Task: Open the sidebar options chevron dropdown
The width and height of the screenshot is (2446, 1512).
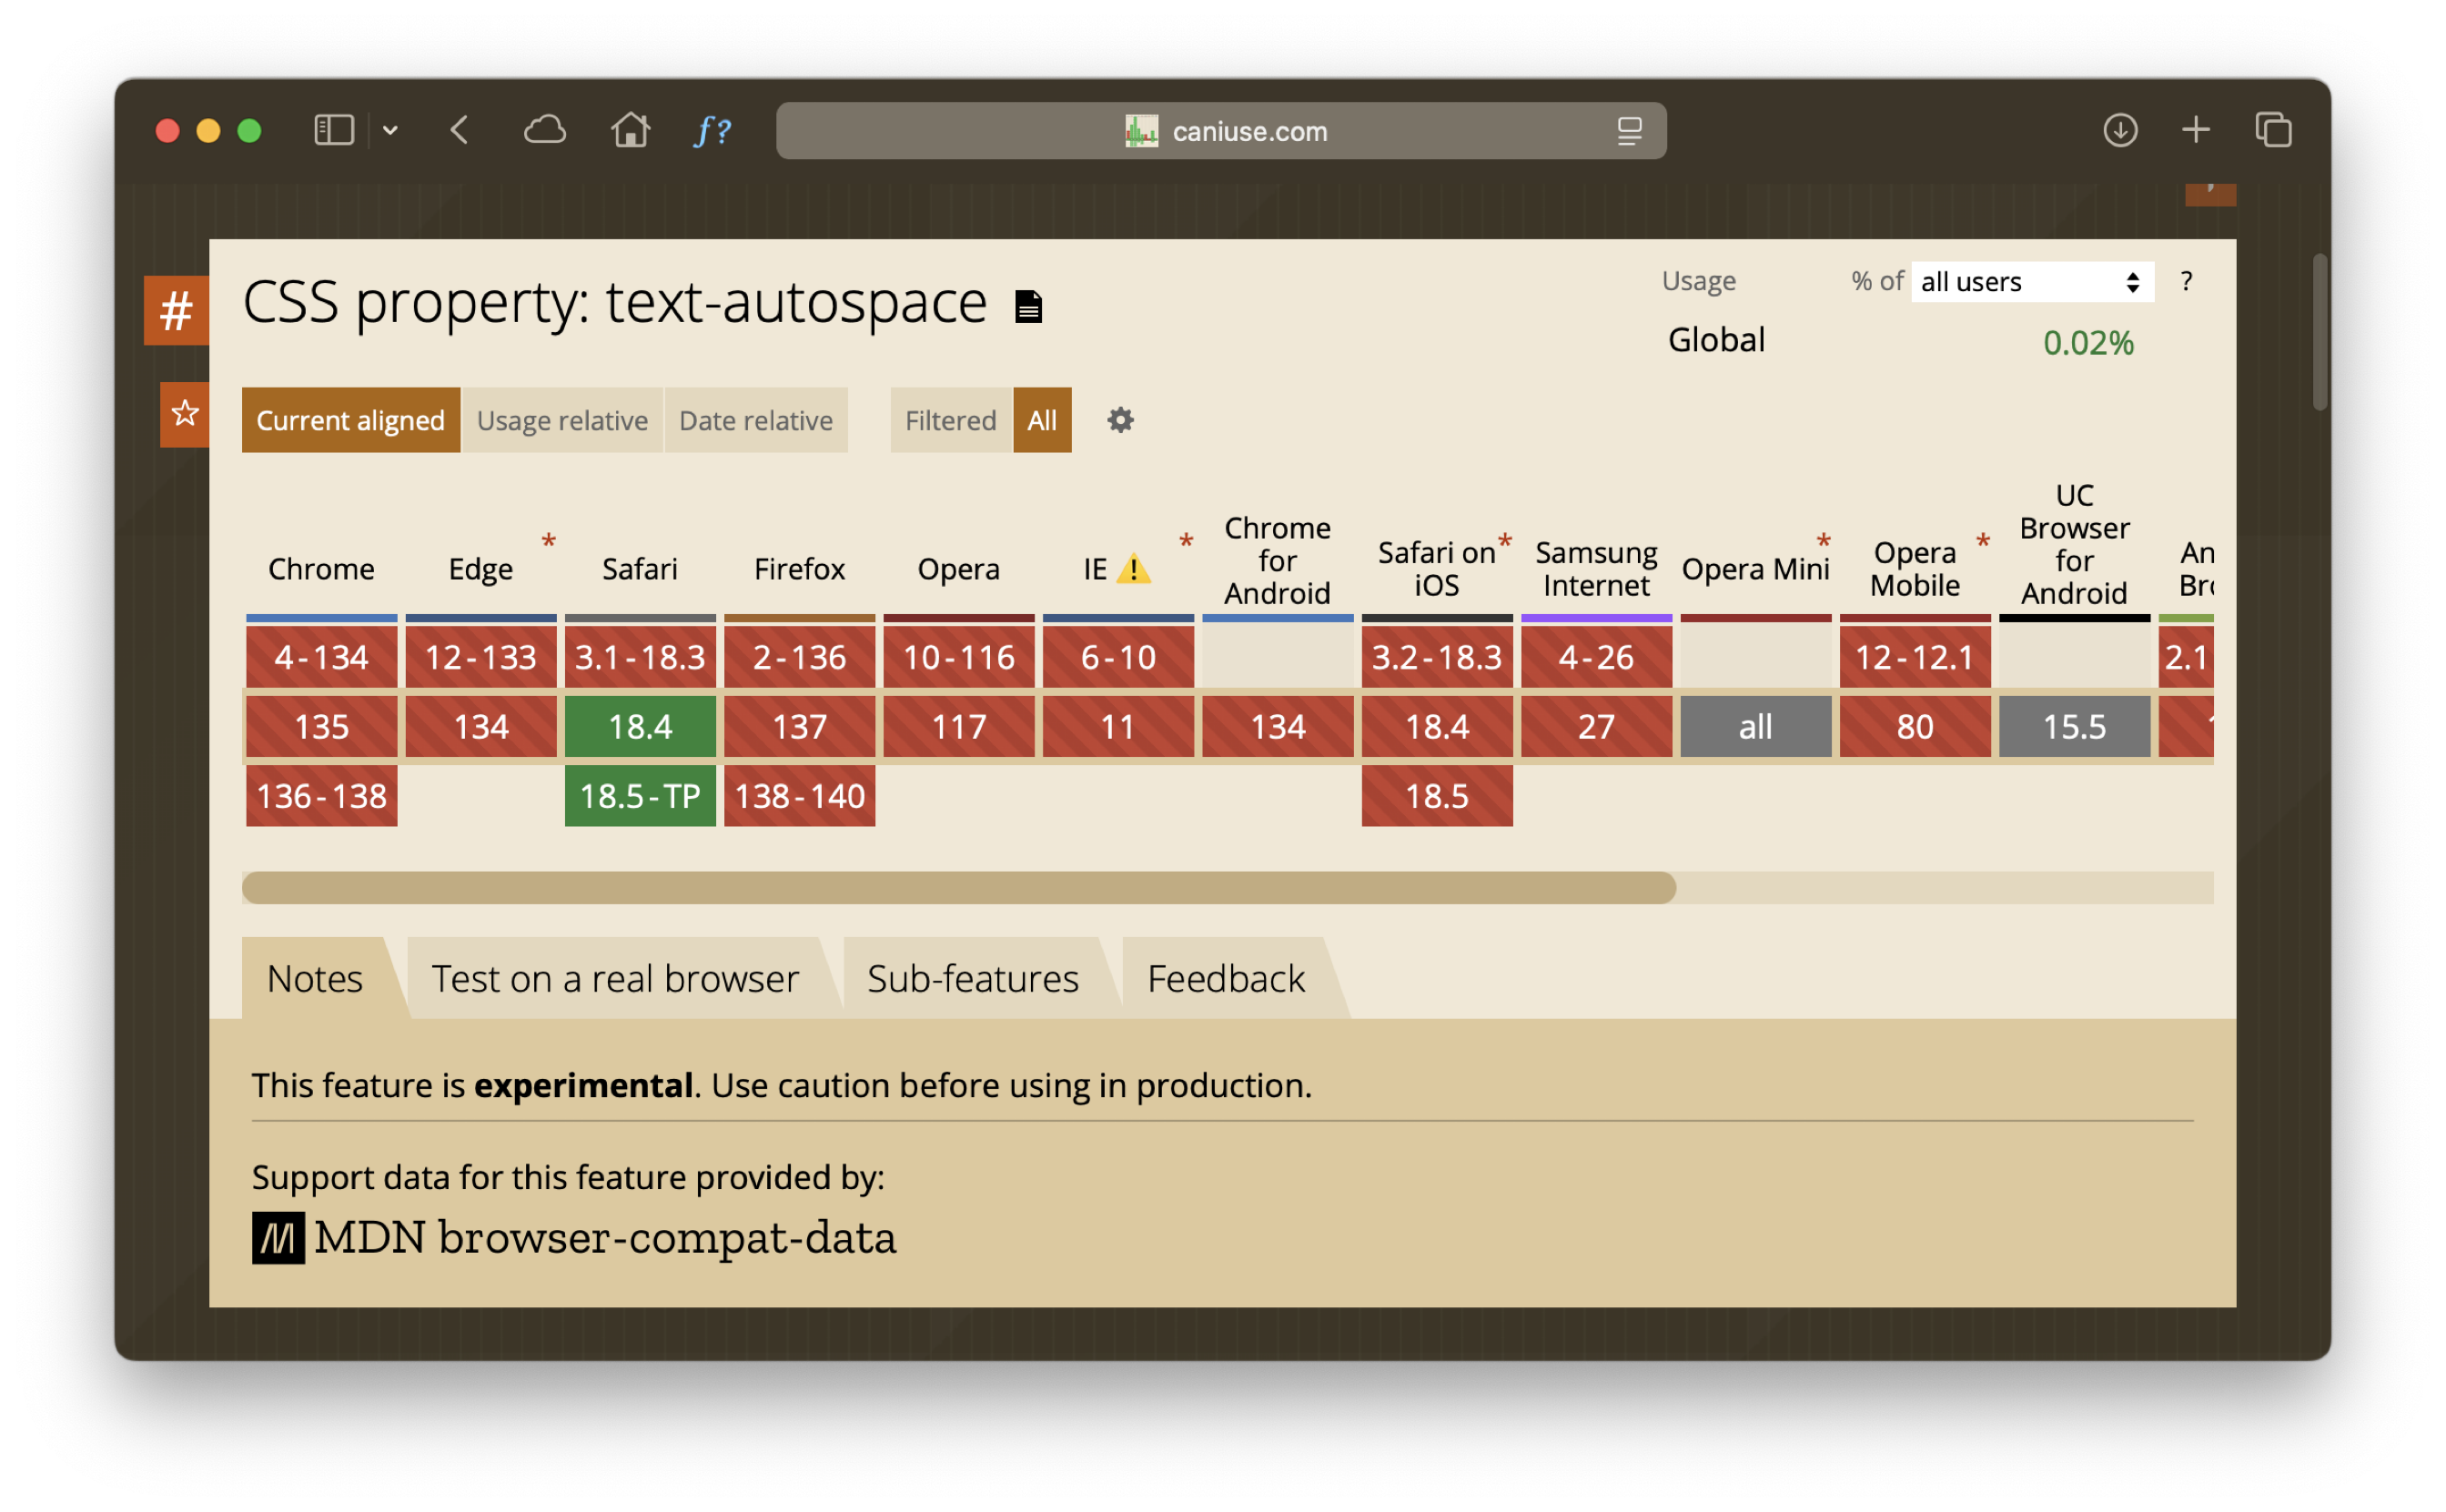Action: (390, 130)
